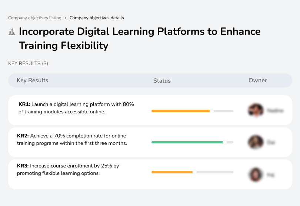Screen dimensions: 300x206
Task: Click the owner avatar in the KR2 row
Action: 256,142
